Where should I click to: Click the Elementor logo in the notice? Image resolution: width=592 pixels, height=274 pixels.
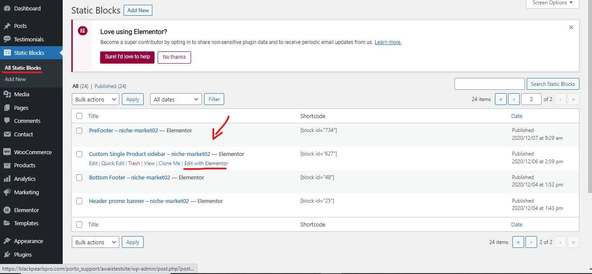click(83, 31)
